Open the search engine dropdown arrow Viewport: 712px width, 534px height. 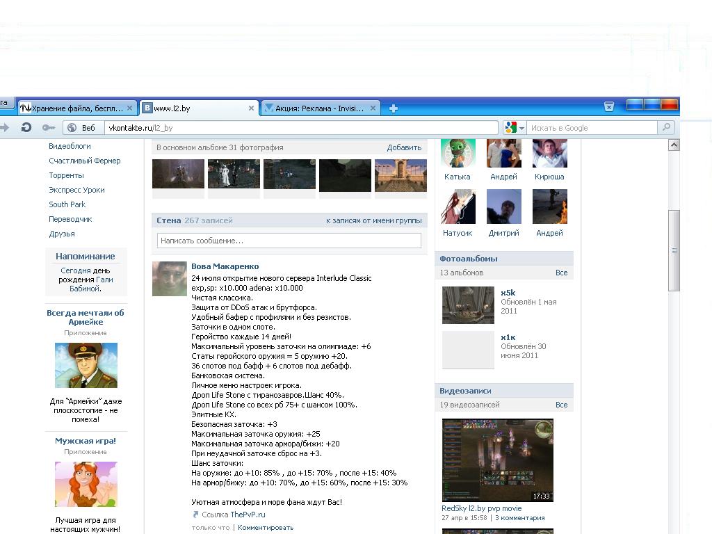point(521,128)
